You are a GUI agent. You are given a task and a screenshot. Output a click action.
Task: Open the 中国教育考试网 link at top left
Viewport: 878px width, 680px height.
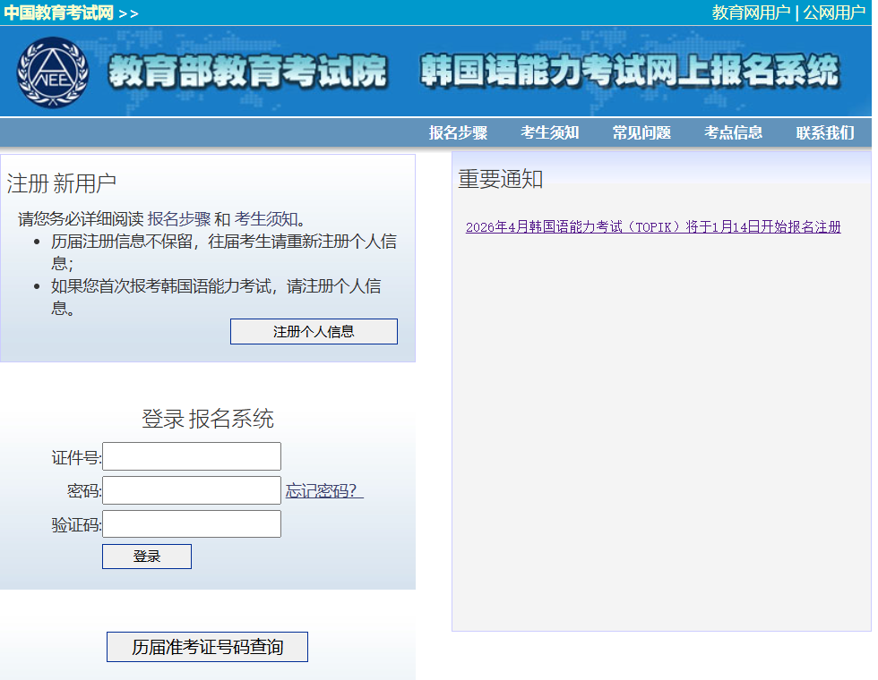pyautogui.click(x=58, y=13)
